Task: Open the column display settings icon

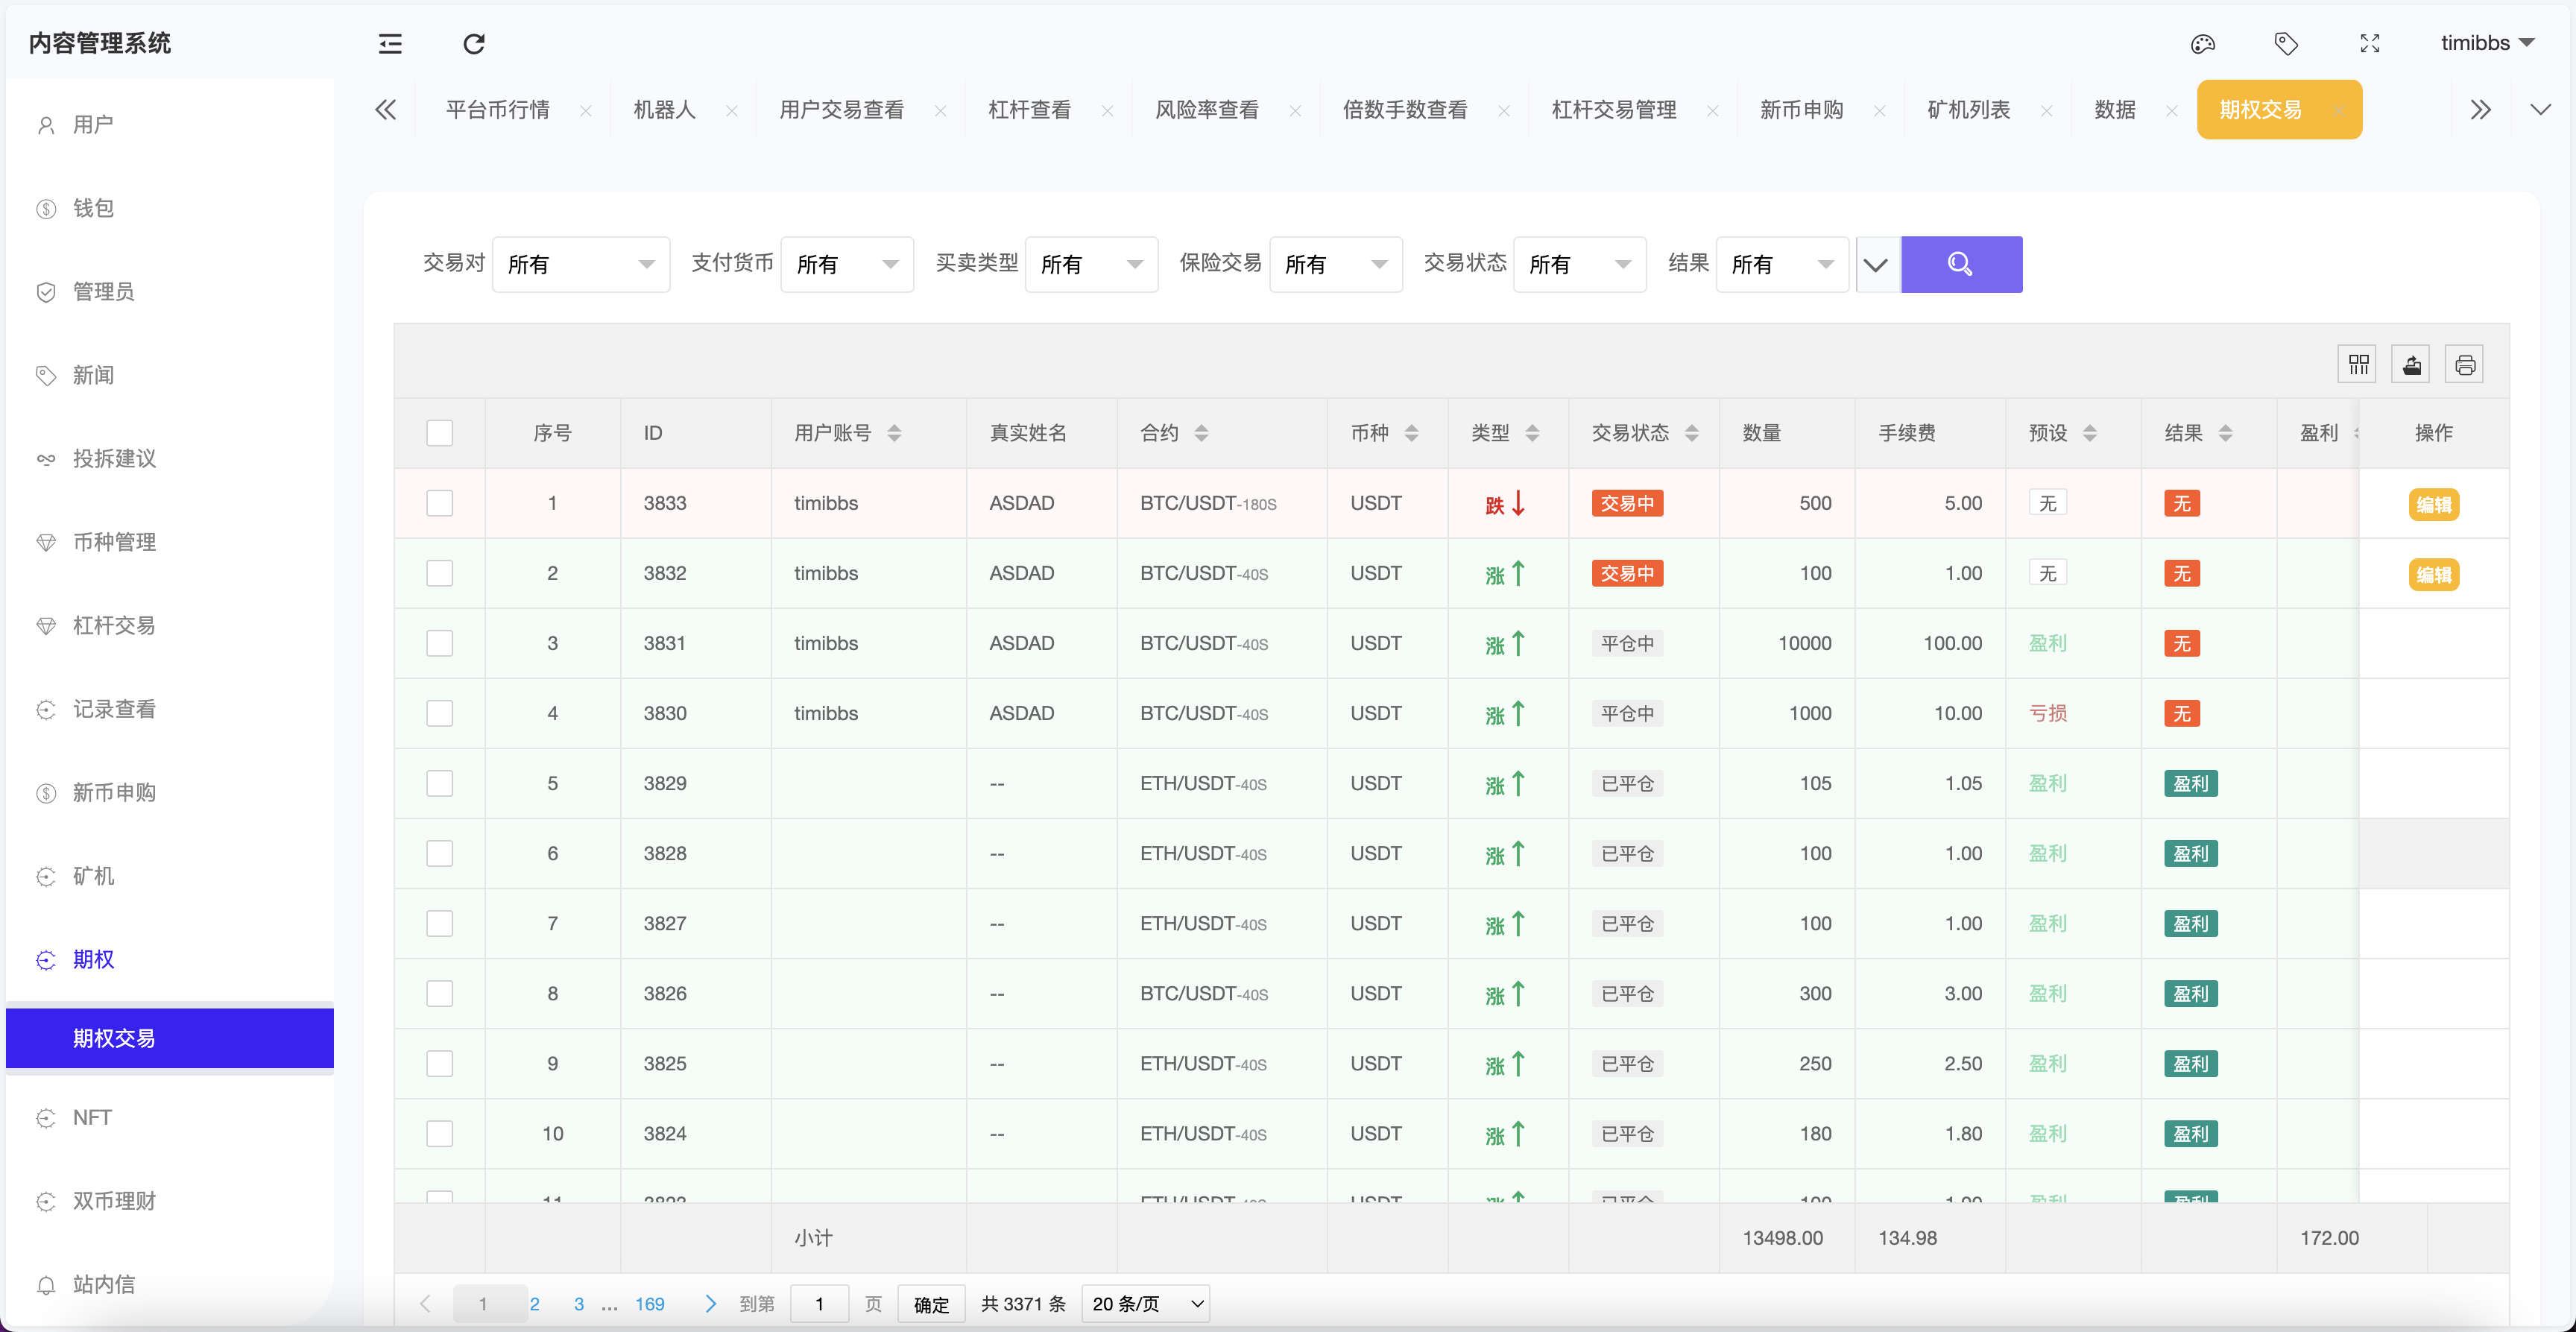Action: pos(2357,364)
